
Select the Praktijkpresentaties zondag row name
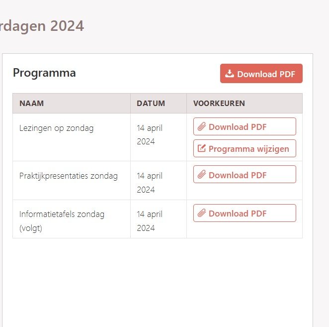pos(69,176)
